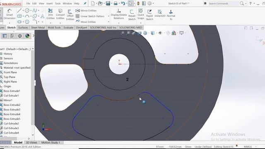This screenshot has height=149, width=265.
Task: Switch to the Evaluate tab
Action: (x=68, y=28)
